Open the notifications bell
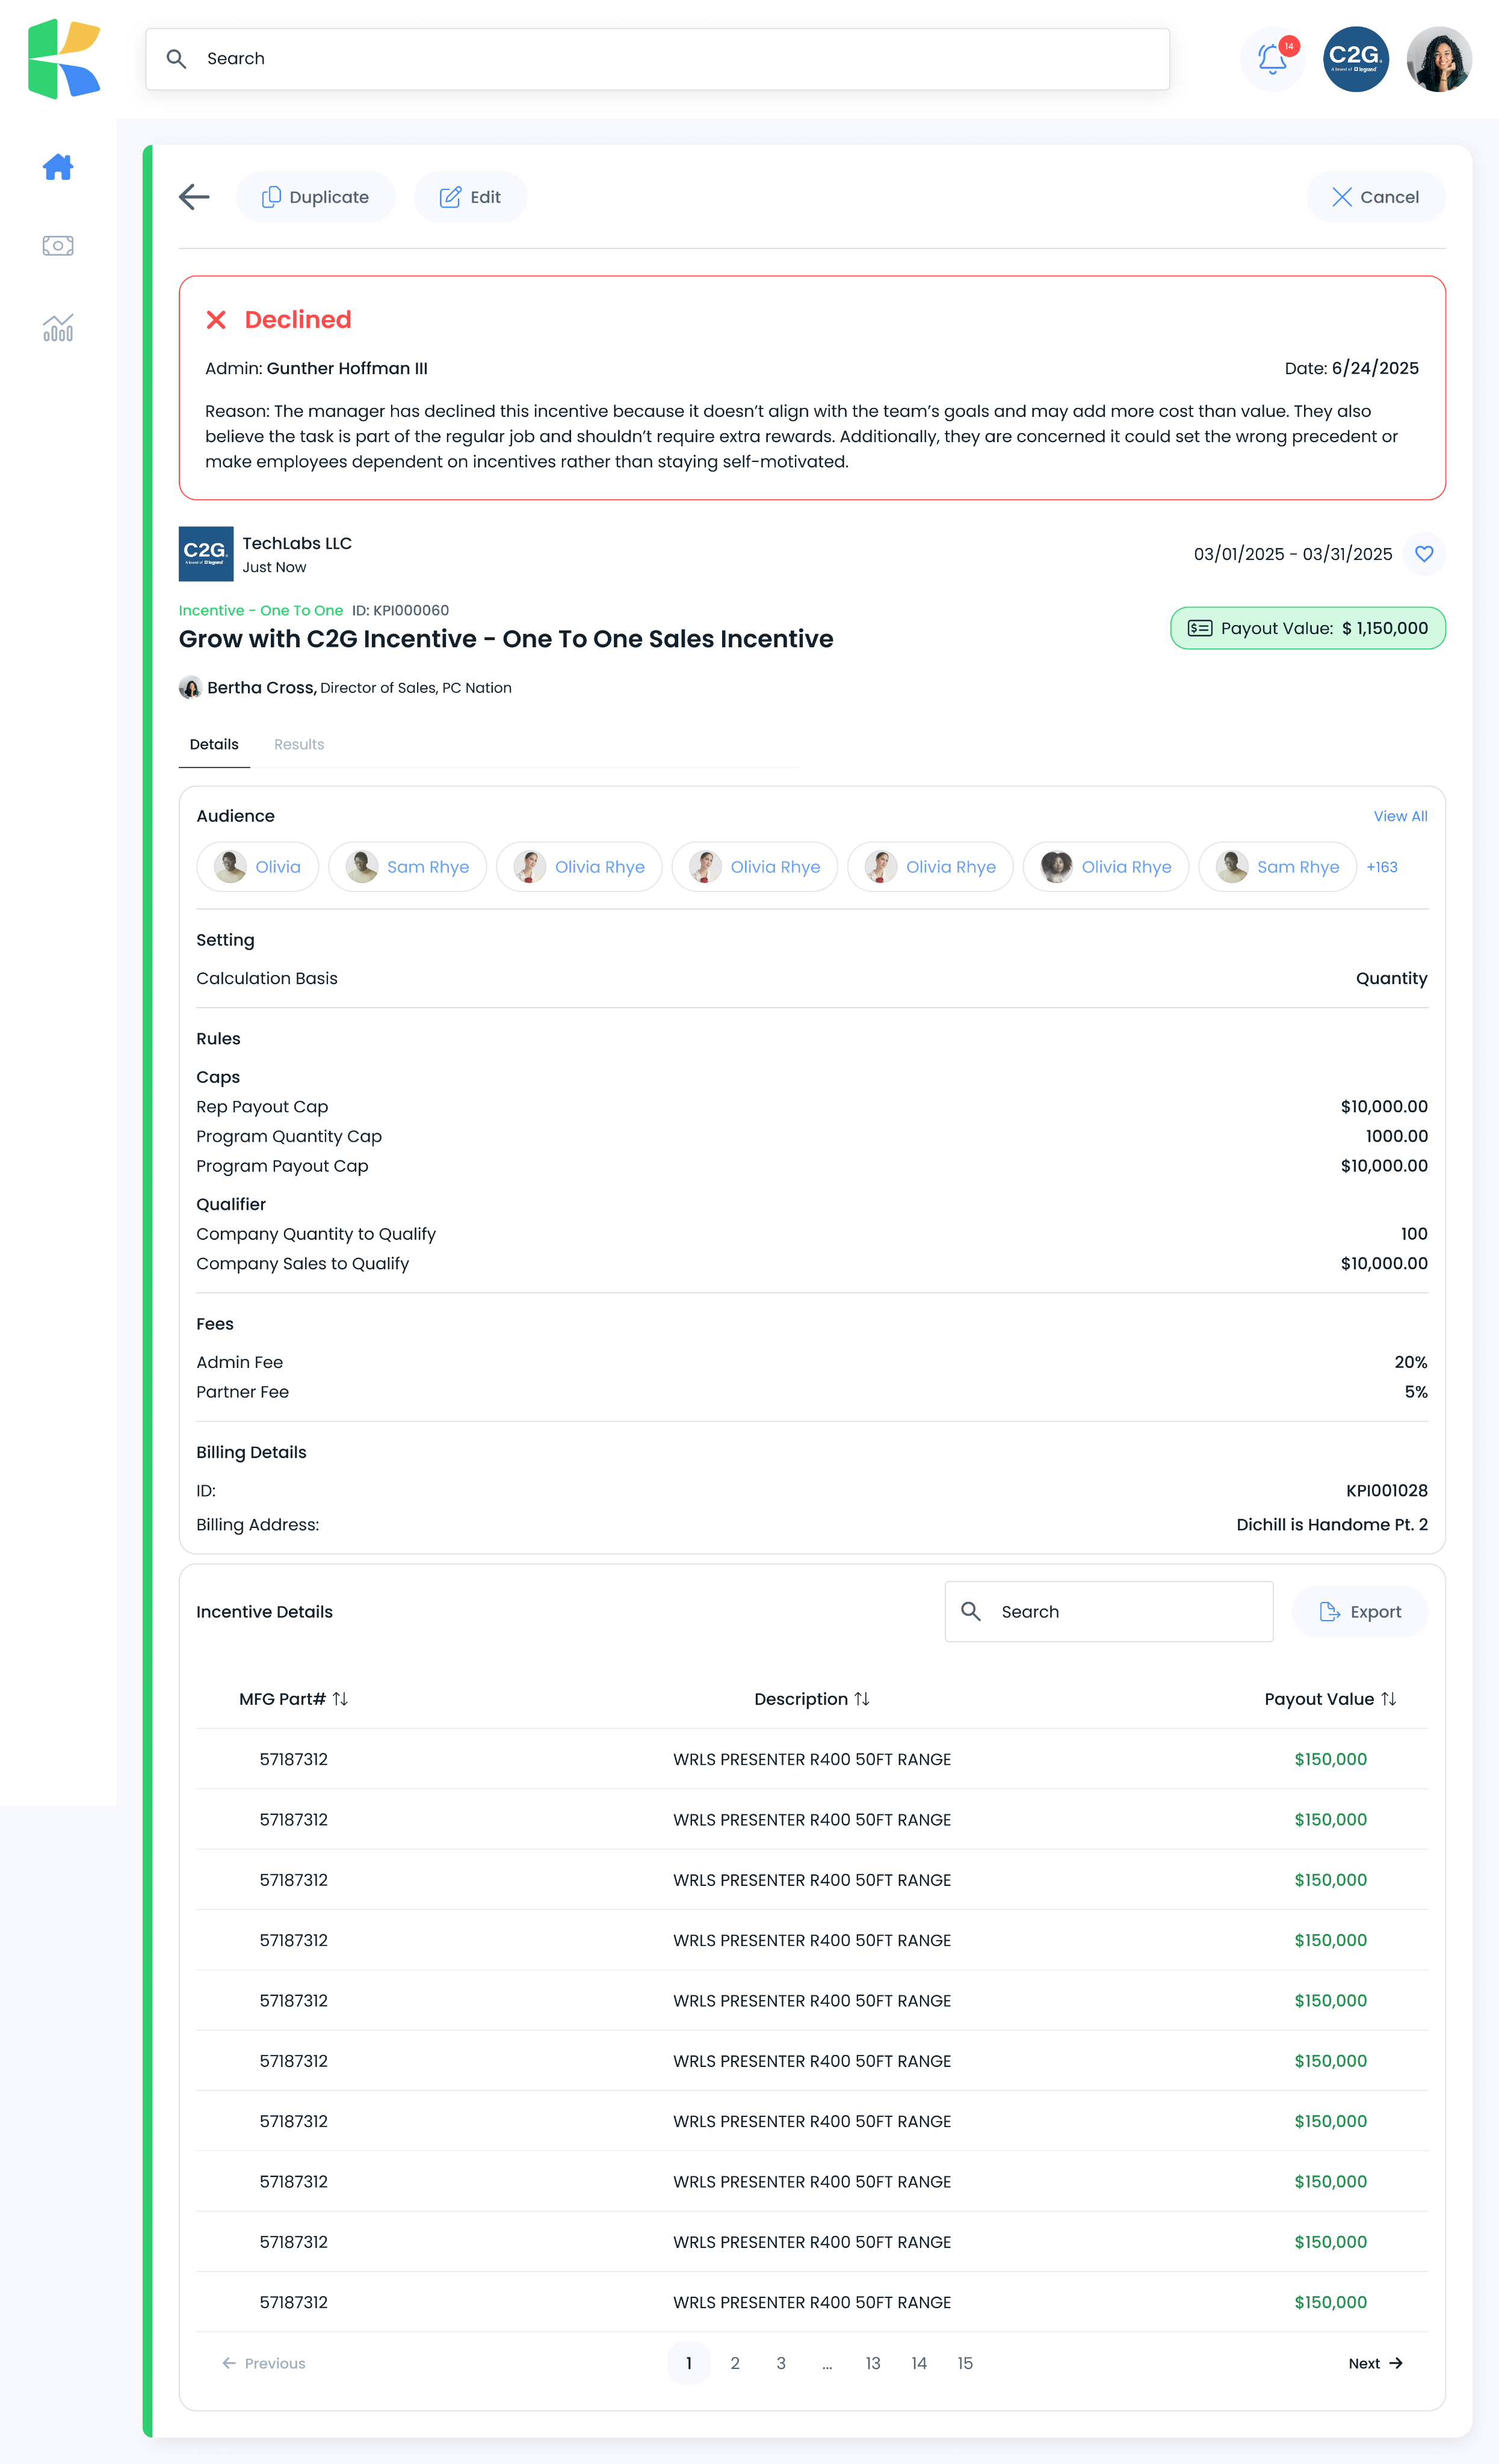 coord(1272,59)
